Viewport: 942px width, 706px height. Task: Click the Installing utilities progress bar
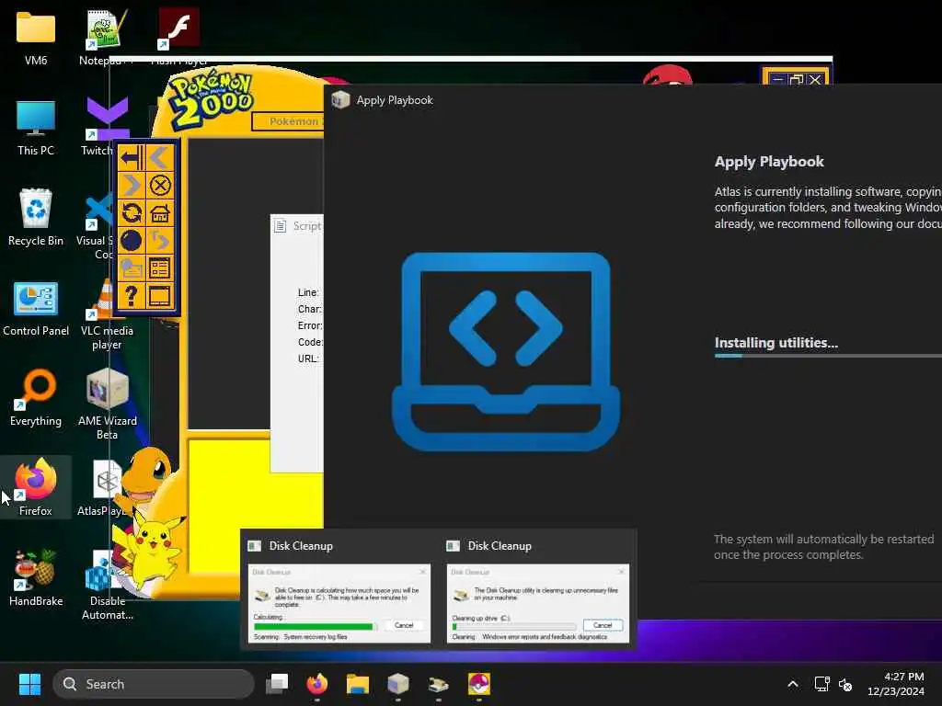828,356
